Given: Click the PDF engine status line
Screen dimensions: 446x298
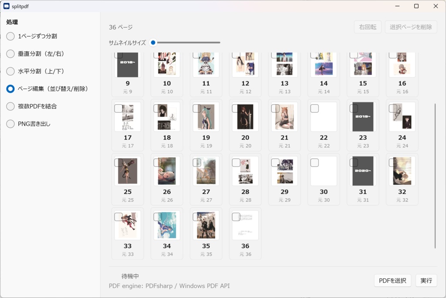Looking at the screenshot, I should point(169,286).
